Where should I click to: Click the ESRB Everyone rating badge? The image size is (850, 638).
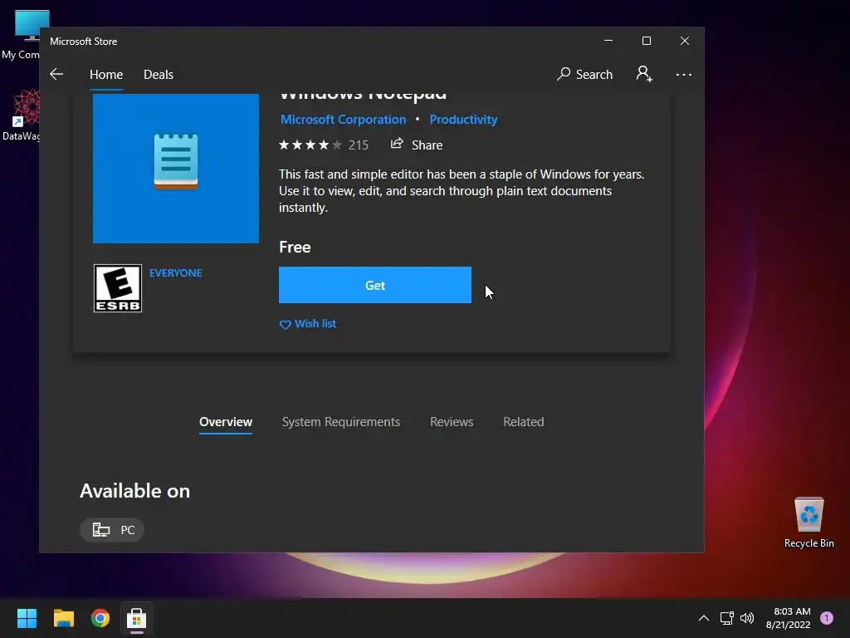pos(118,288)
